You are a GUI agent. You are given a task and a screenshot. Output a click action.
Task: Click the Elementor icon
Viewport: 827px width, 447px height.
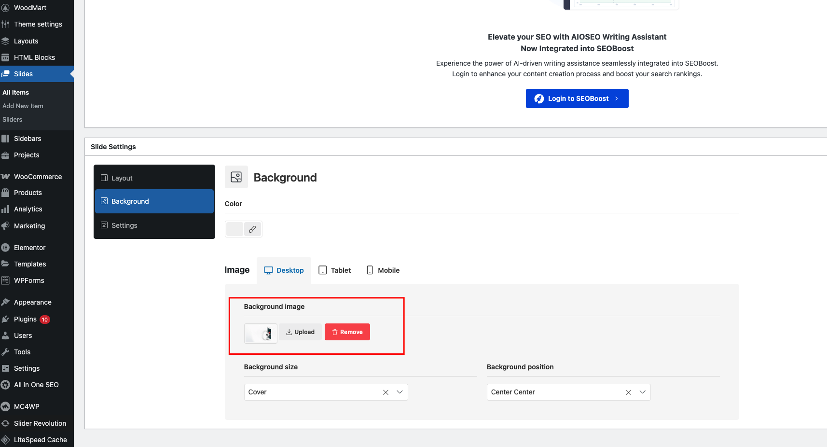coord(5,248)
